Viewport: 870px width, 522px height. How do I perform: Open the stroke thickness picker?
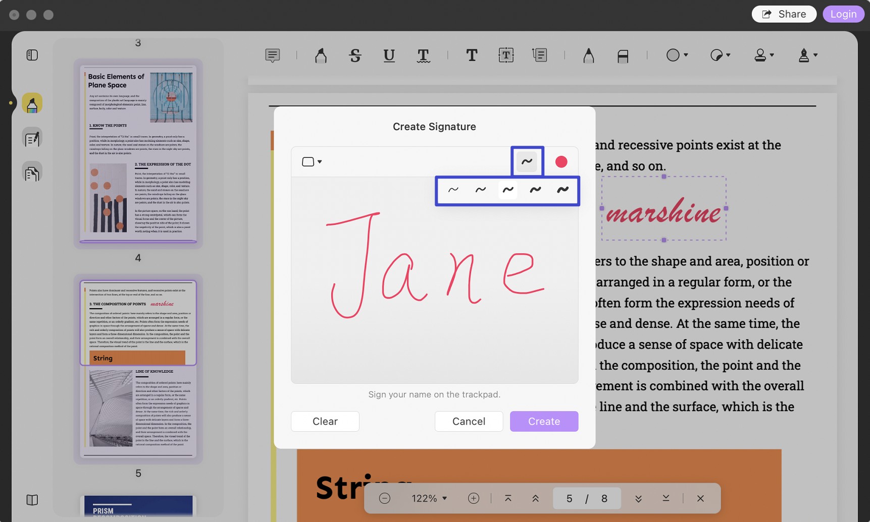[527, 161]
